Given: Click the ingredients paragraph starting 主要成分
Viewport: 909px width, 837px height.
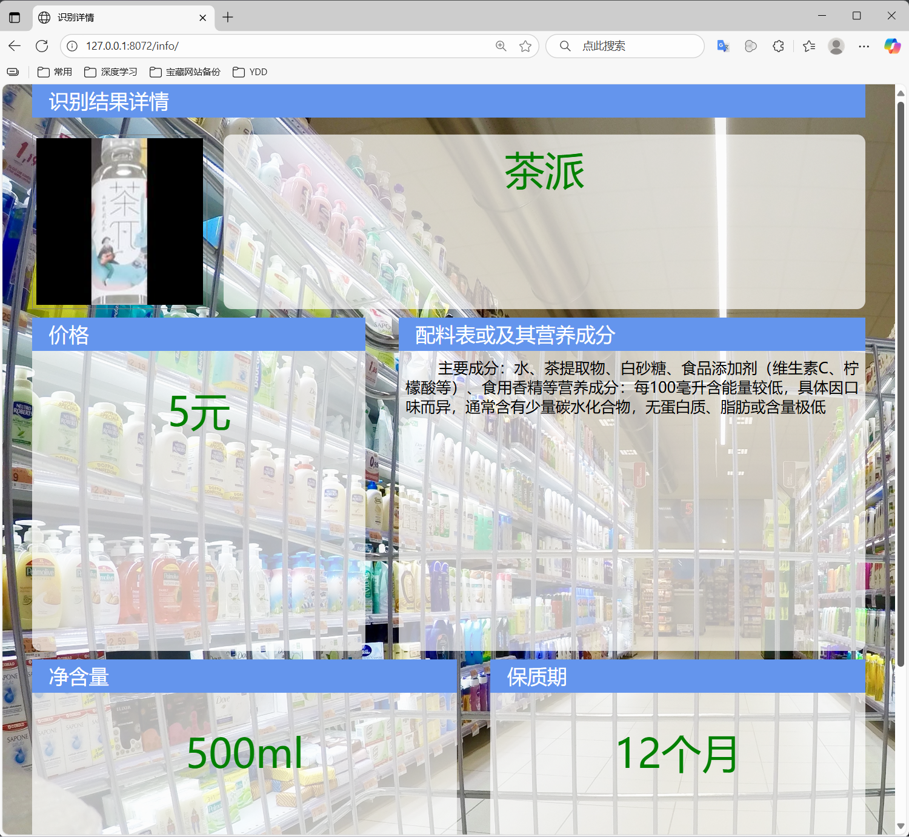Looking at the screenshot, I should [631, 388].
